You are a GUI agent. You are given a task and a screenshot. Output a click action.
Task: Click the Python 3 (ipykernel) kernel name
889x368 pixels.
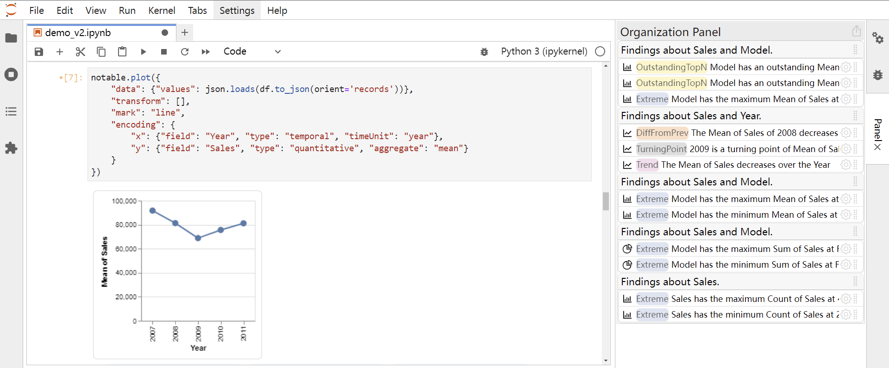click(x=544, y=52)
